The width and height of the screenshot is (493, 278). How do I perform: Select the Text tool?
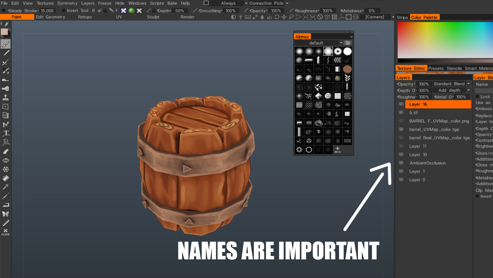pyautogui.click(x=6, y=133)
